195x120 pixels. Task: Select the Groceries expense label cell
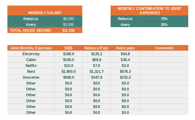[x=31, y=77]
